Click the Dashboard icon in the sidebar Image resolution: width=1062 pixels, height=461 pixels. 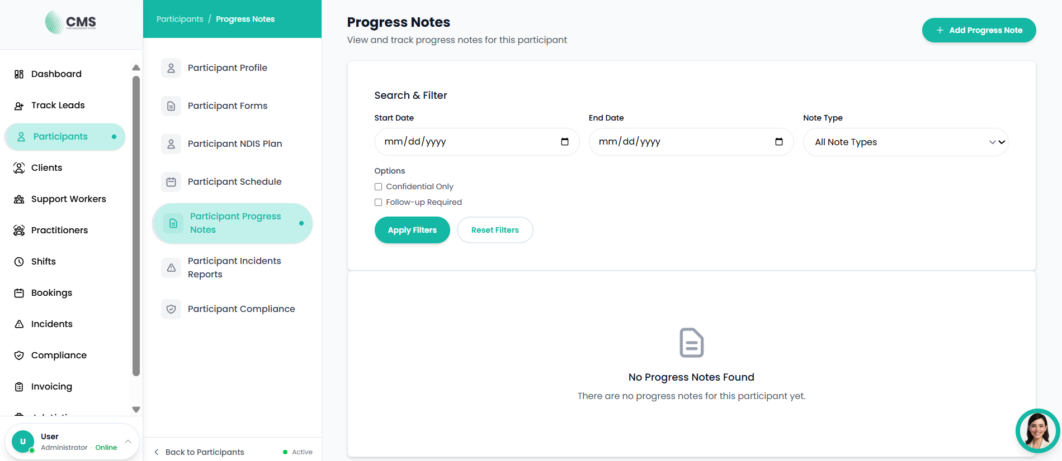pos(19,74)
